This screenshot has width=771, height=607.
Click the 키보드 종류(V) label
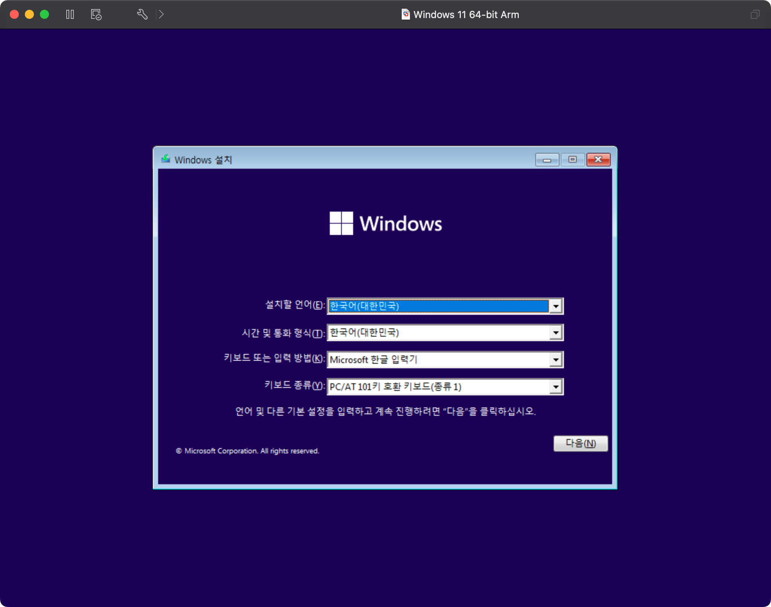tap(294, 385)
